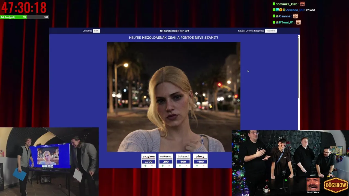Click the 47:30:18 stream timer

click(x=24, y=8)
